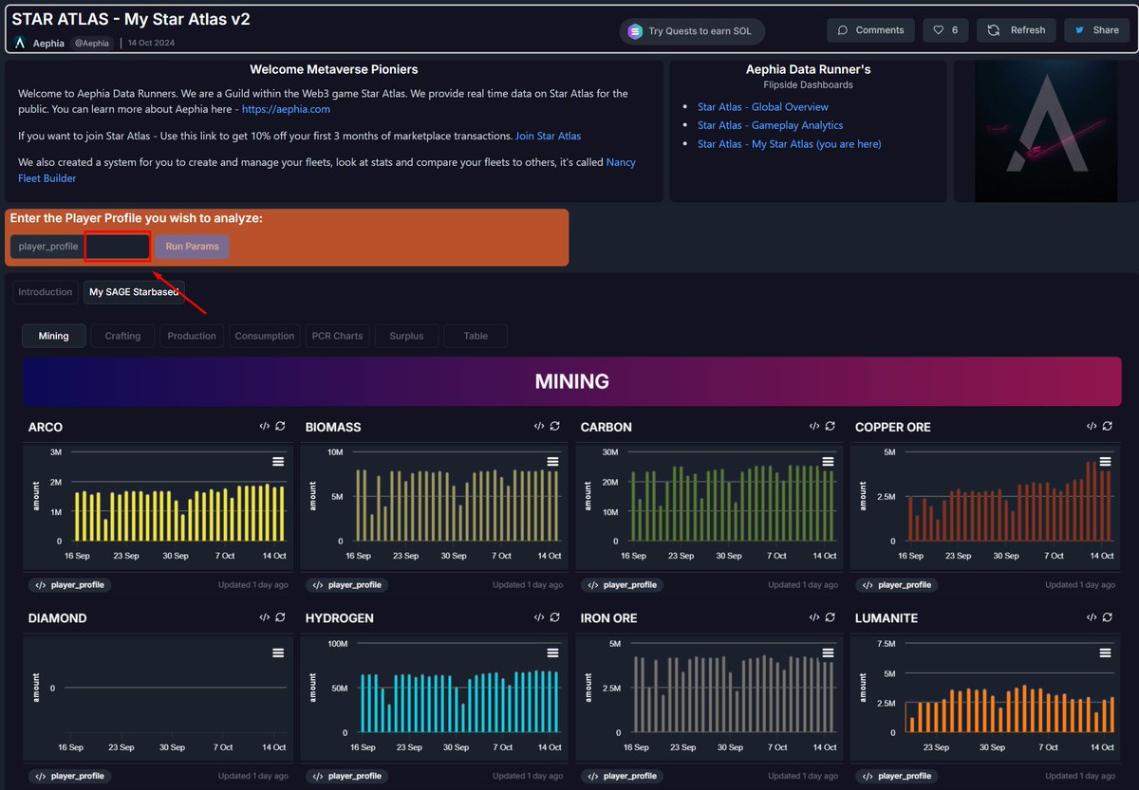This screenshot has height=790, width=1139.
Task: Follow the Join Star Atlas link
Action: click(548, 137)
